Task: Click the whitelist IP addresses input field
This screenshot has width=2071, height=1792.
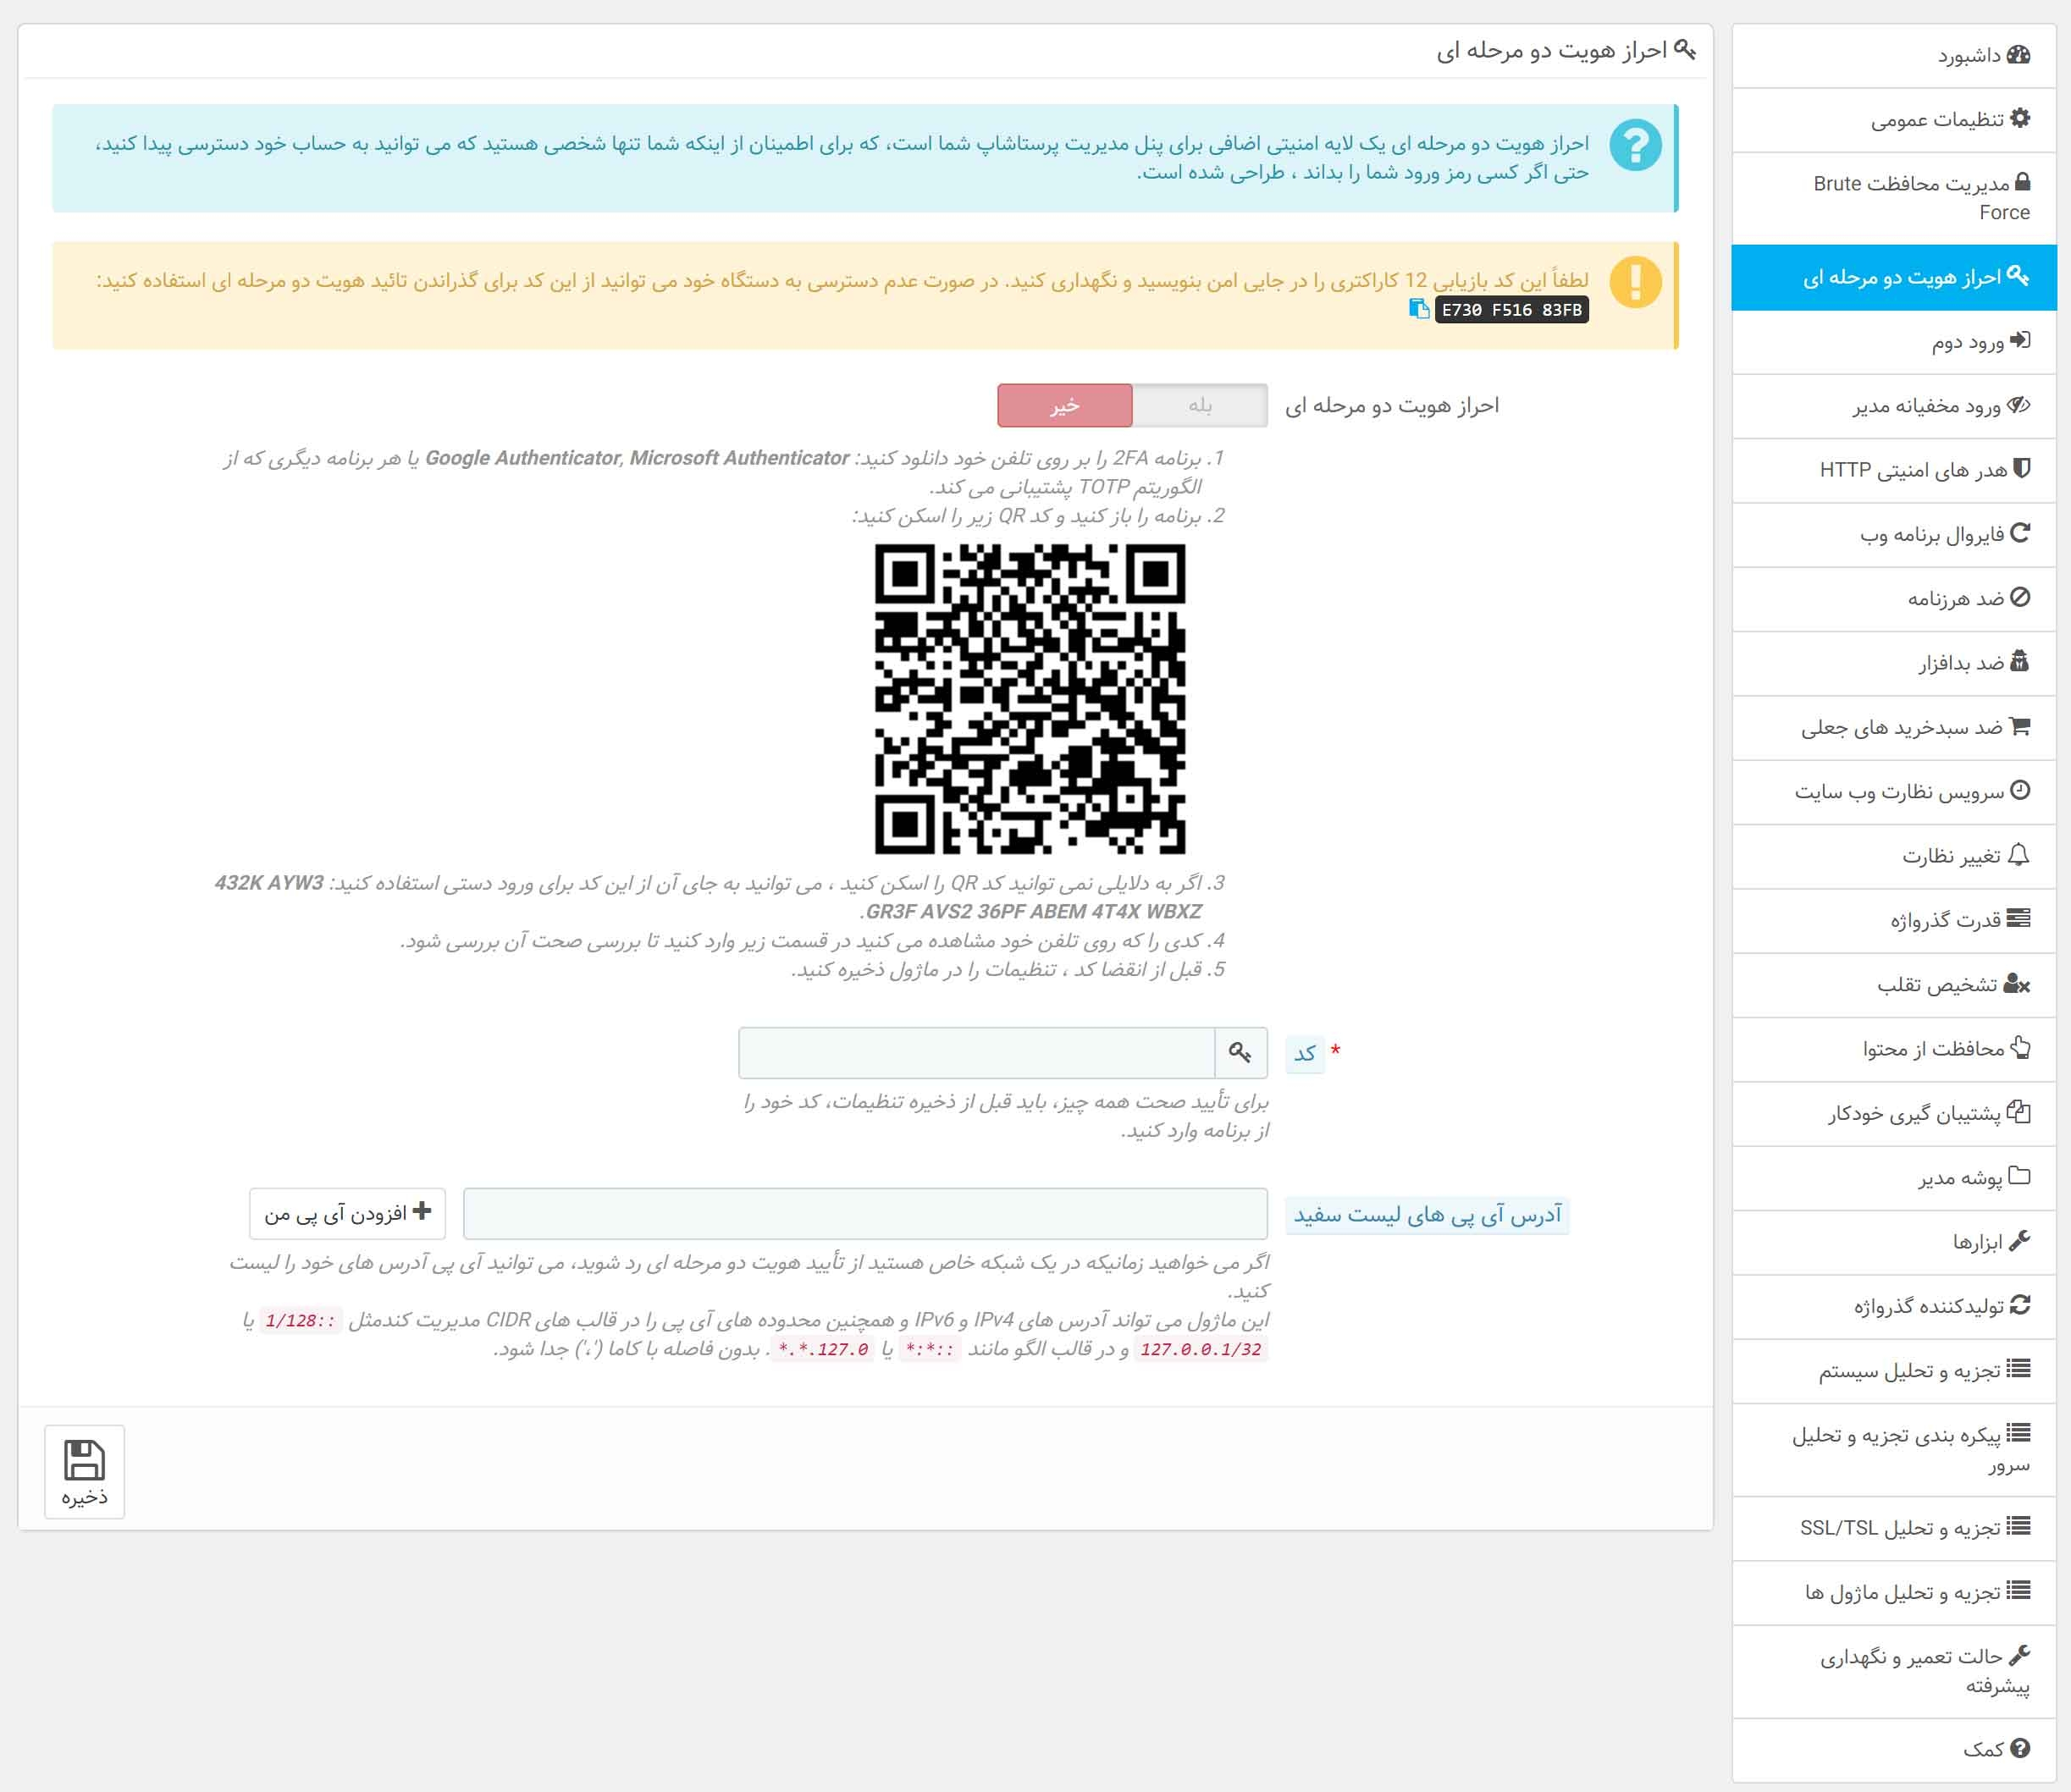Action: pos(865,1213)
